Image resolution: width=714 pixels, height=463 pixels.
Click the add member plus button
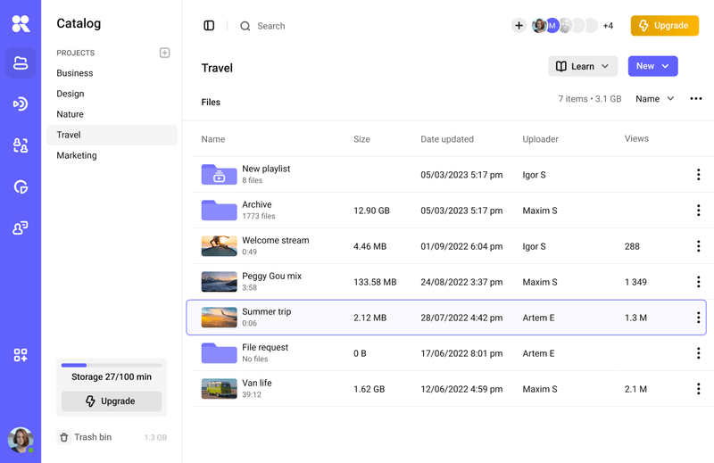[x=519, y=26]
